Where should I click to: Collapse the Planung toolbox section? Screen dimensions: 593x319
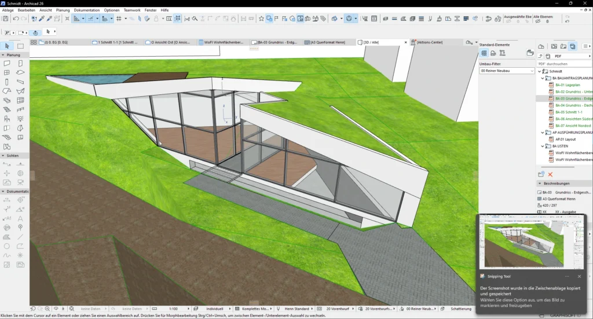coord(3,55)
